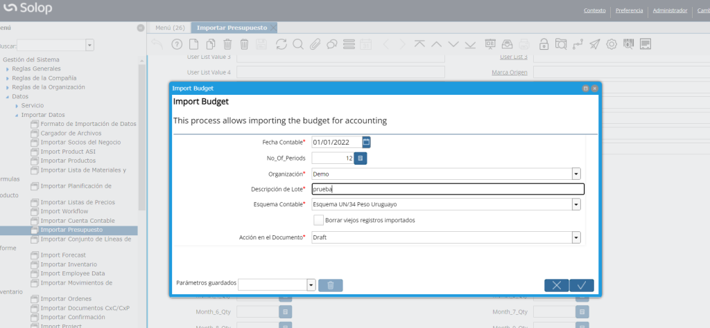Click the Contexto link in header
The image size is (710, 328).
pos(595,10)
